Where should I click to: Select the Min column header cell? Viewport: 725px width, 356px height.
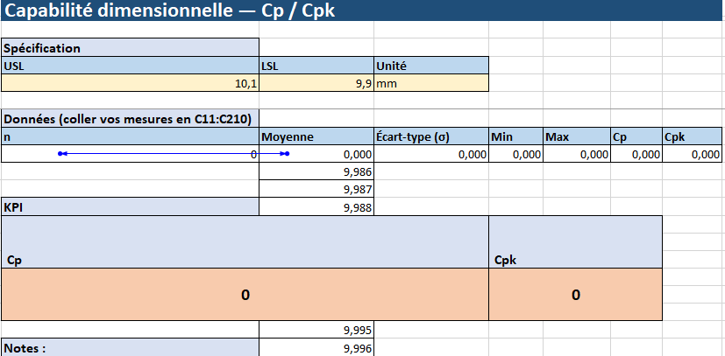point(515,136)
